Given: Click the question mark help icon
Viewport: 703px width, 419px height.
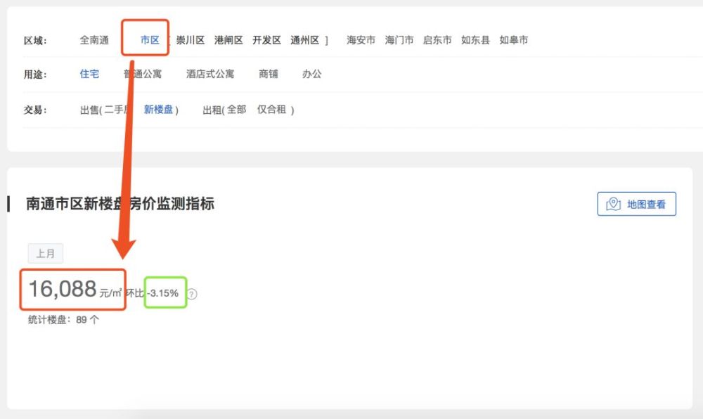Looking at the screenshot, I should click(192, 294).
